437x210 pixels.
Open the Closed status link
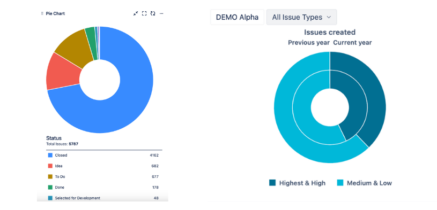point(61,155)
